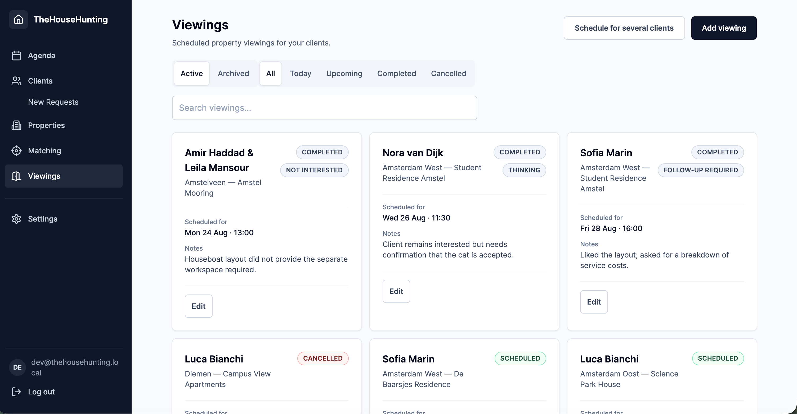
Task: Click SCHEDULED badge on Sofia Marin card
Action: click(520, 358)
